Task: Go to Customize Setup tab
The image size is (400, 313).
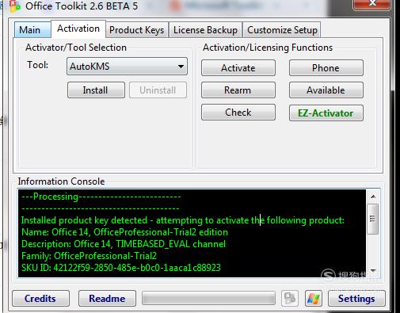Action: (282, 30)
